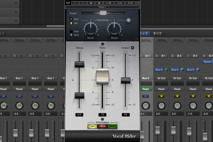Screen dimensions: 213x142
Task: Open Read automation menu on B 1 strip
Action: pos(161,89)
